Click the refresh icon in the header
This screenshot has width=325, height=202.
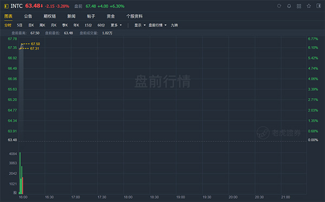coord(279,6)
